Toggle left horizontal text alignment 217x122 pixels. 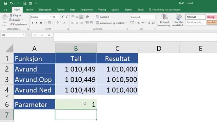tap(73, 23)
